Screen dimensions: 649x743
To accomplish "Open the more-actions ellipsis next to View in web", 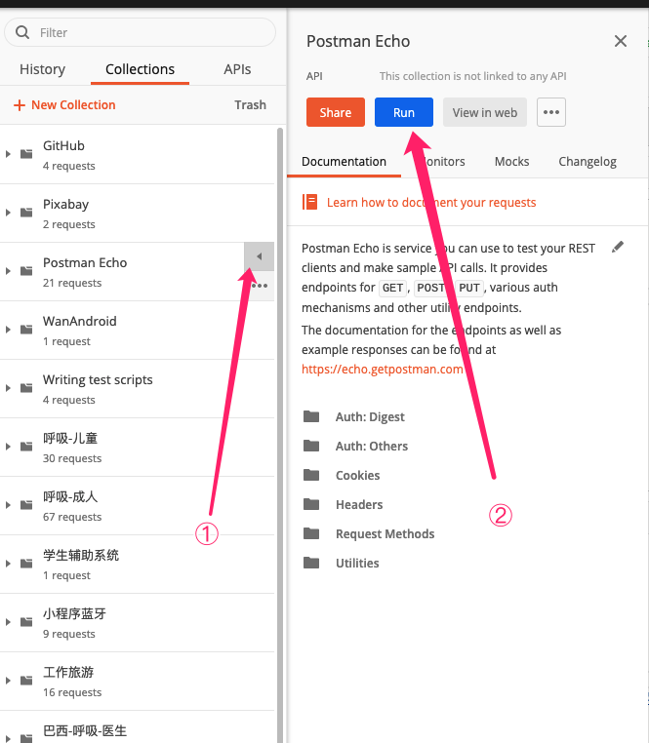I will point(551,112).
